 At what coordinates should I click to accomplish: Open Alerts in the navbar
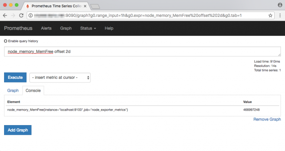click(46, 28)
